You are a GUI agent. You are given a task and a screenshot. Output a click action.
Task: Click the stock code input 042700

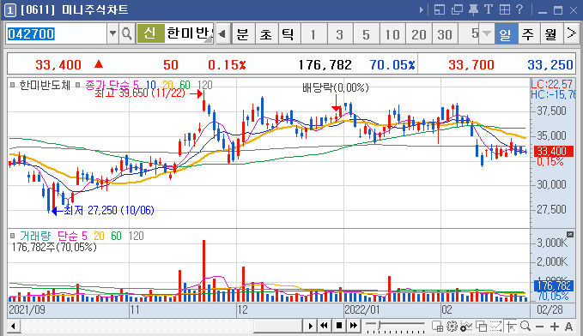point(57,33)
